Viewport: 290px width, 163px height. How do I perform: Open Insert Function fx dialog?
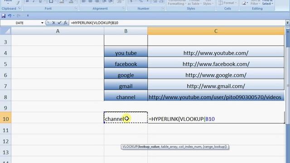click(65, 23)
